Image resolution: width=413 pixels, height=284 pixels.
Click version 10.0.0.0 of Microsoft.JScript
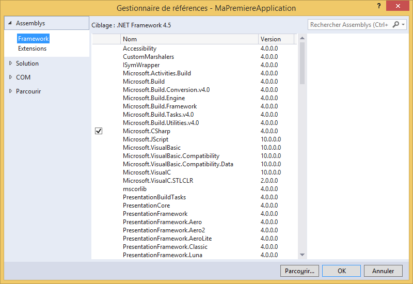click(x=271, y=139)
